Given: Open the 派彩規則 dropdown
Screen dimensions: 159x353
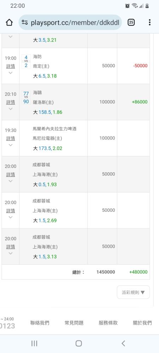Looking at the screenshot, I should 133,292.
